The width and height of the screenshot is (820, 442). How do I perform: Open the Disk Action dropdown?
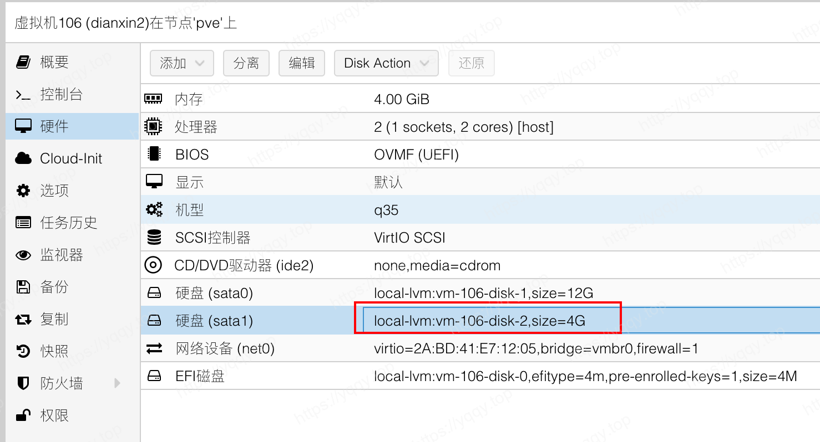pos(386,63)
